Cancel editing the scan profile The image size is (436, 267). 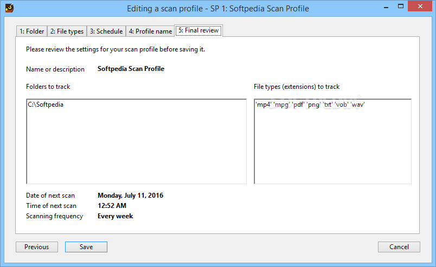tap(399, 247)
